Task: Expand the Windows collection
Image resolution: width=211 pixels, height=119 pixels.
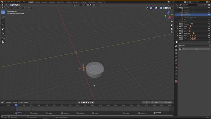Action: (x=178, y=24)
